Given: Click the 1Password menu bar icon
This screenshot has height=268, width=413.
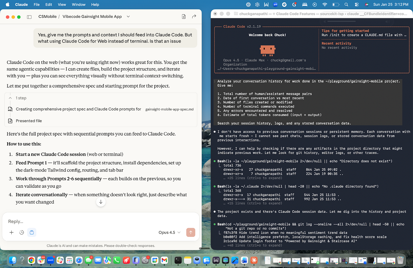Looking at the screenshot, I should point(248,5).
